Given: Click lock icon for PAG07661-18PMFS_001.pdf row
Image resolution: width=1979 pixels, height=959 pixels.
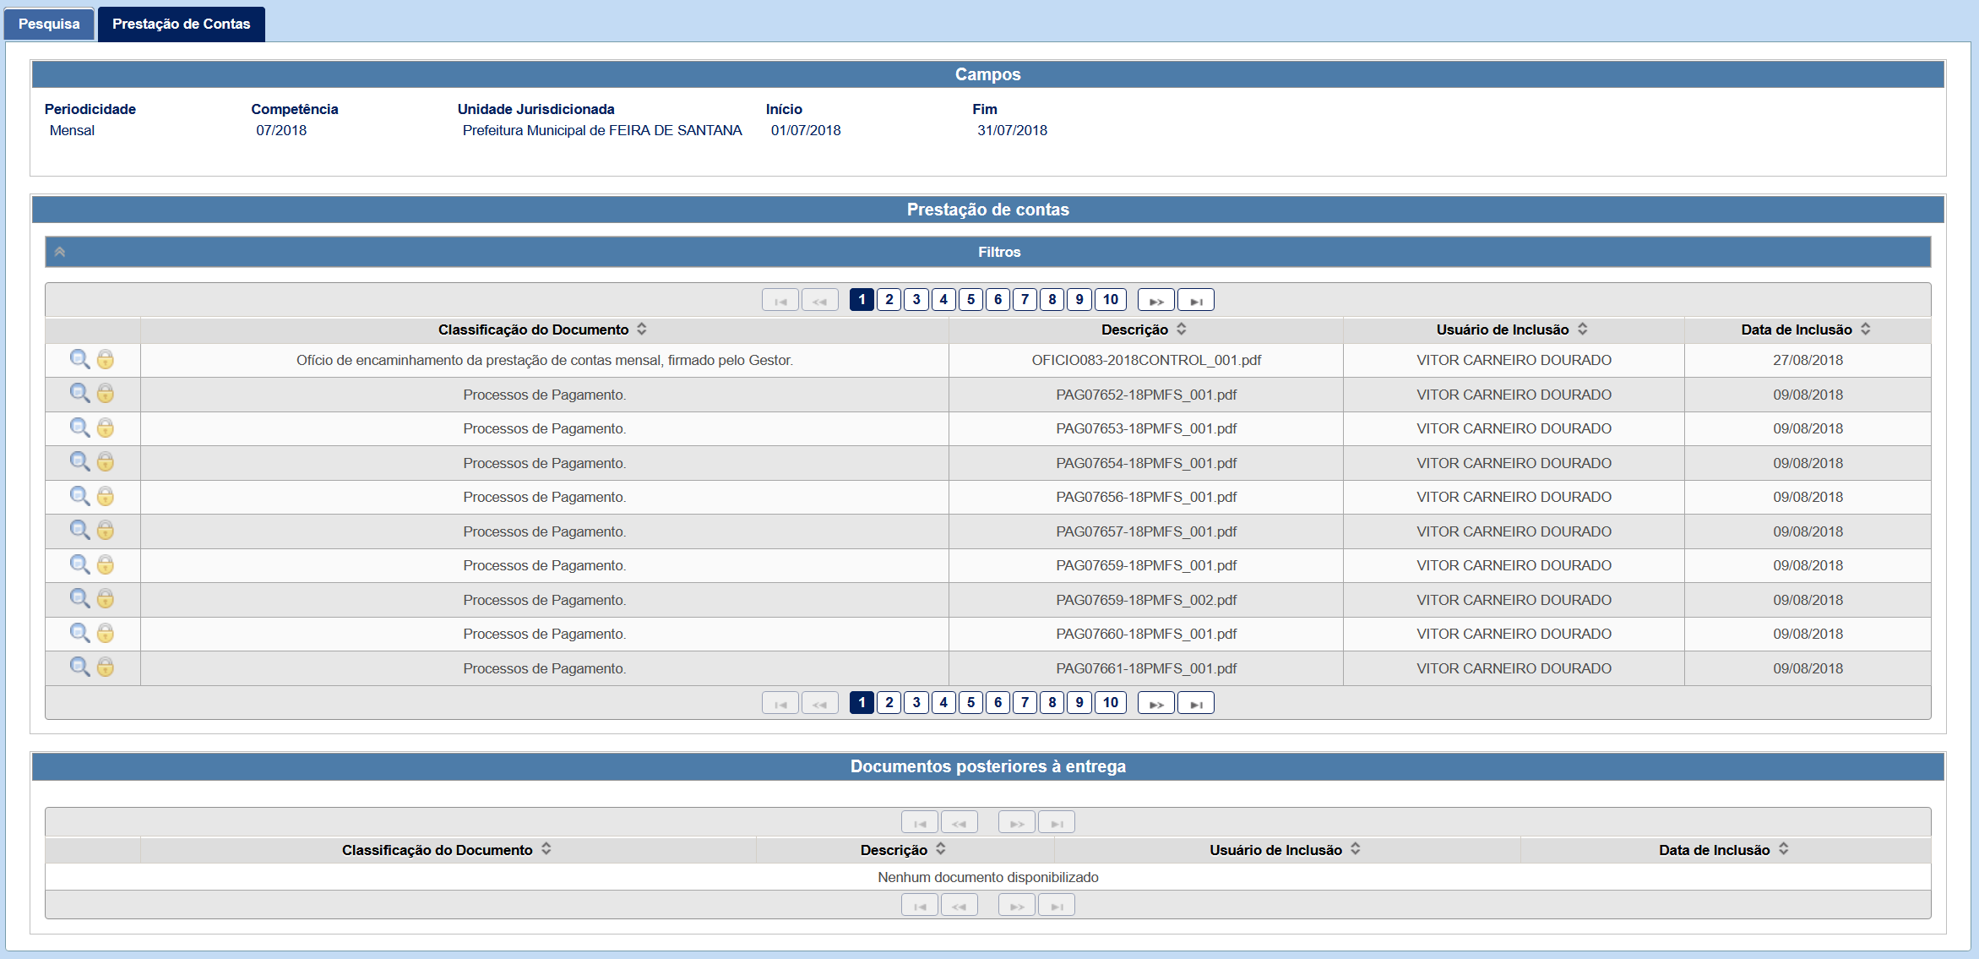Looking at the screenshot, I should click(x=106, y=667).
